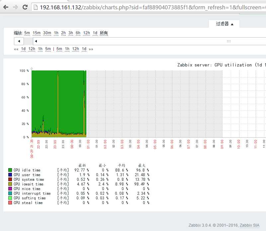Click the timeline scroll-left arrow button
The image size is (266, 231).
19,41
